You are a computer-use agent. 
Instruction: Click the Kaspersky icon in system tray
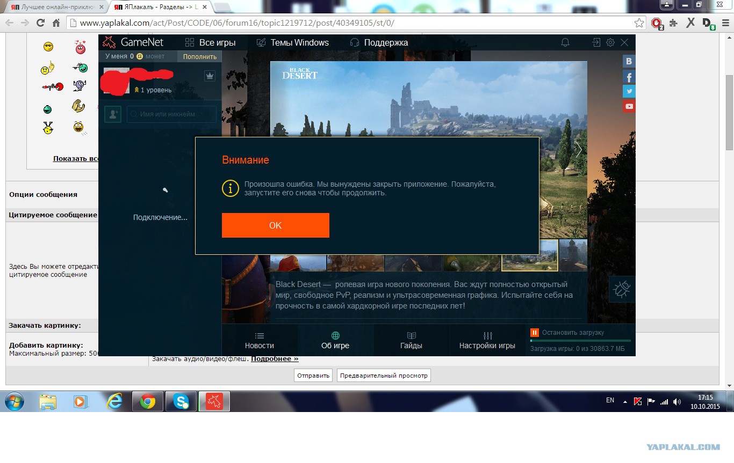coord(638,401)
